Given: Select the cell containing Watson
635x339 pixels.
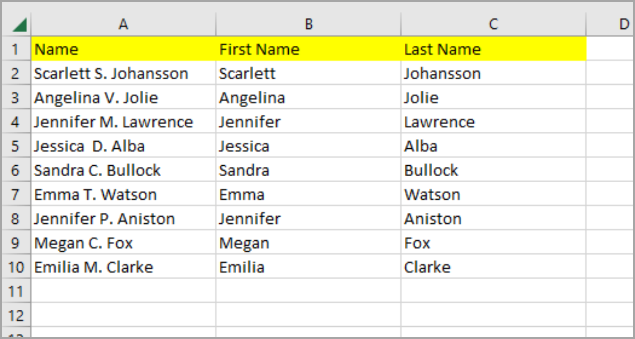Looking at the screenshot, I should 493,194.
